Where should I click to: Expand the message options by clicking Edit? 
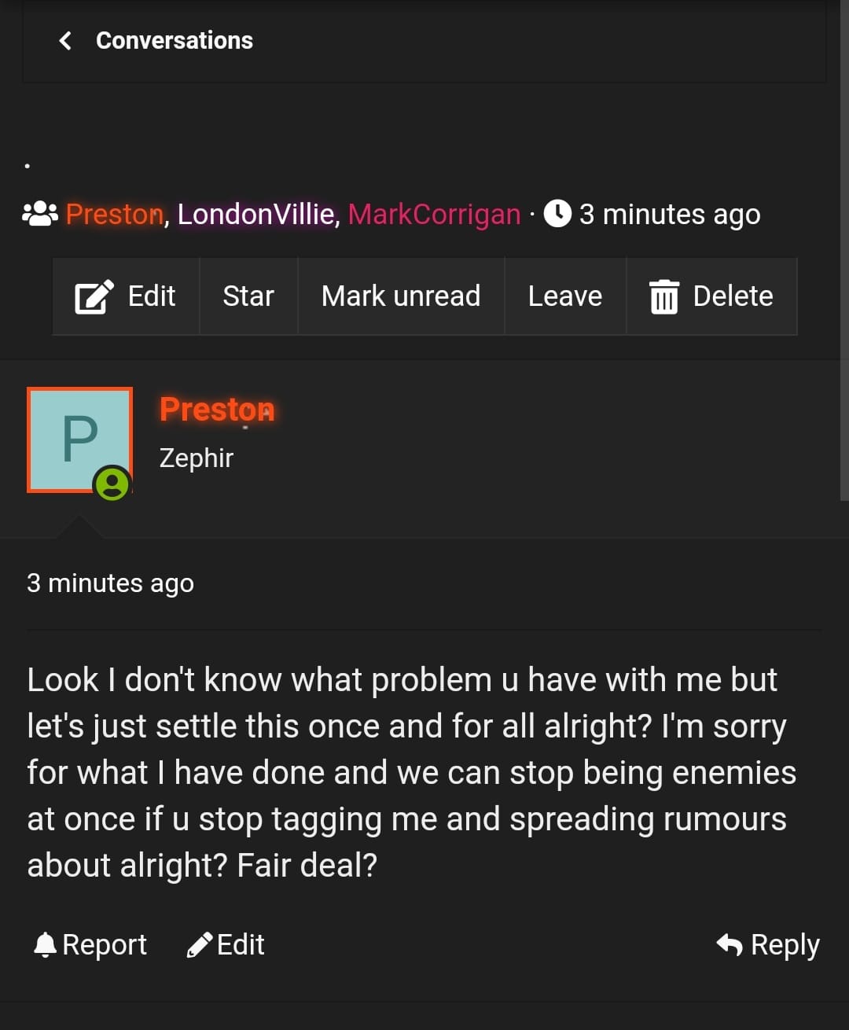pos(149,296)
